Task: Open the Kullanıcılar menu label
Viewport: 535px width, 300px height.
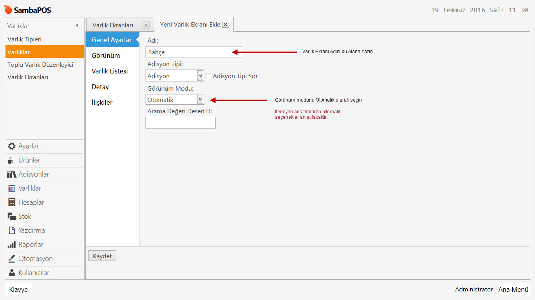Action: coord(34,273)
